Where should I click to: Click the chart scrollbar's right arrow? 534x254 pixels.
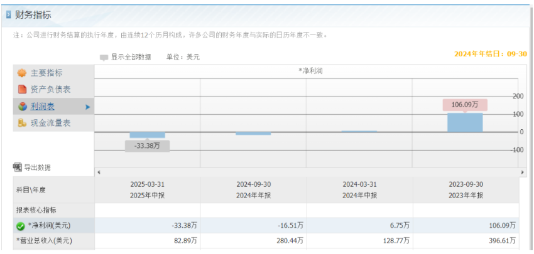coord(523,172)
